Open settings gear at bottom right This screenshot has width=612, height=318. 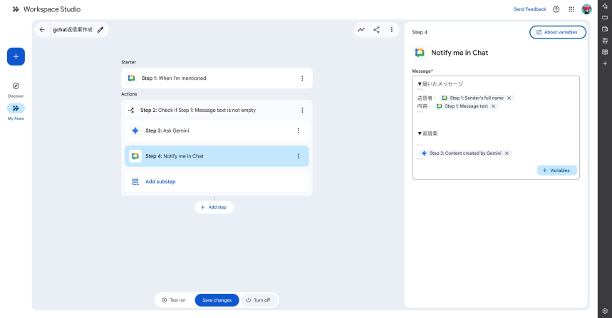[605, 311]
